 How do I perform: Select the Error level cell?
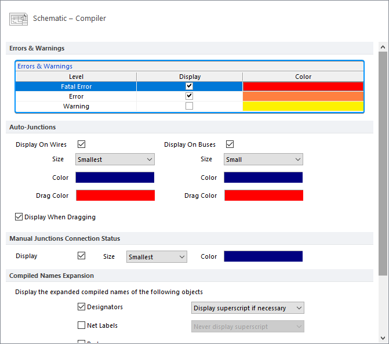coord(76,96)
